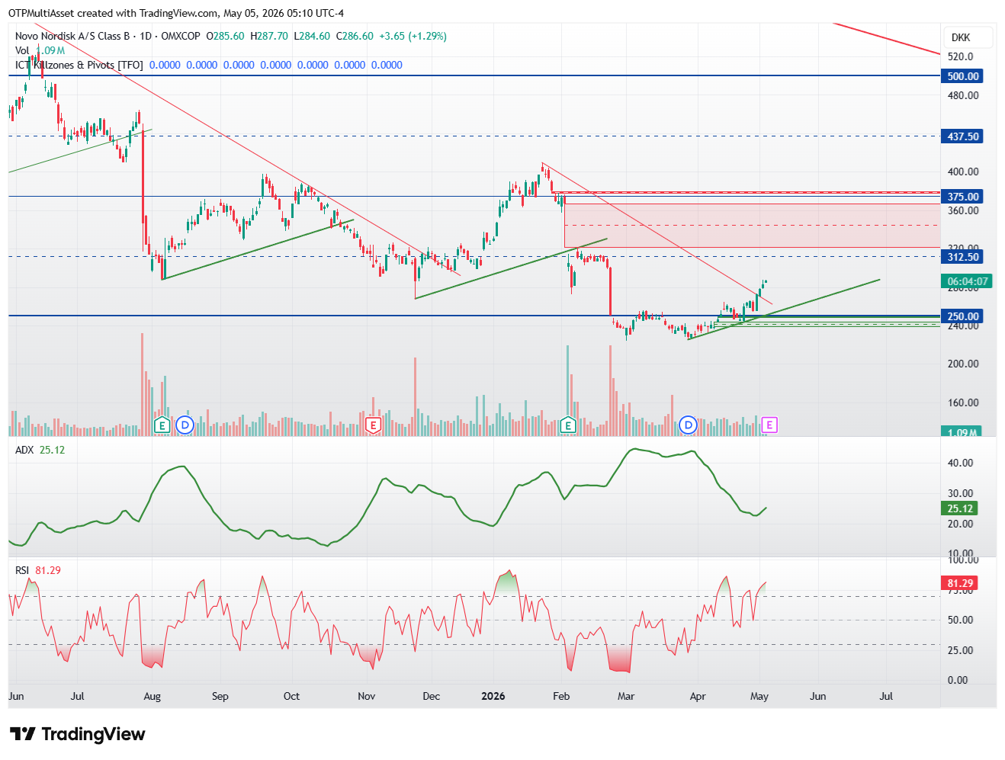1005x760 pixels.
Task: Click the 312.50 price level label
Action: (x=962, y=257)
